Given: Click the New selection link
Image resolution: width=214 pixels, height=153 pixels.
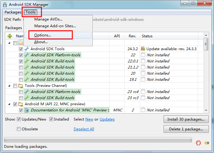Looking at the screenshot, I should pos(89,119).
